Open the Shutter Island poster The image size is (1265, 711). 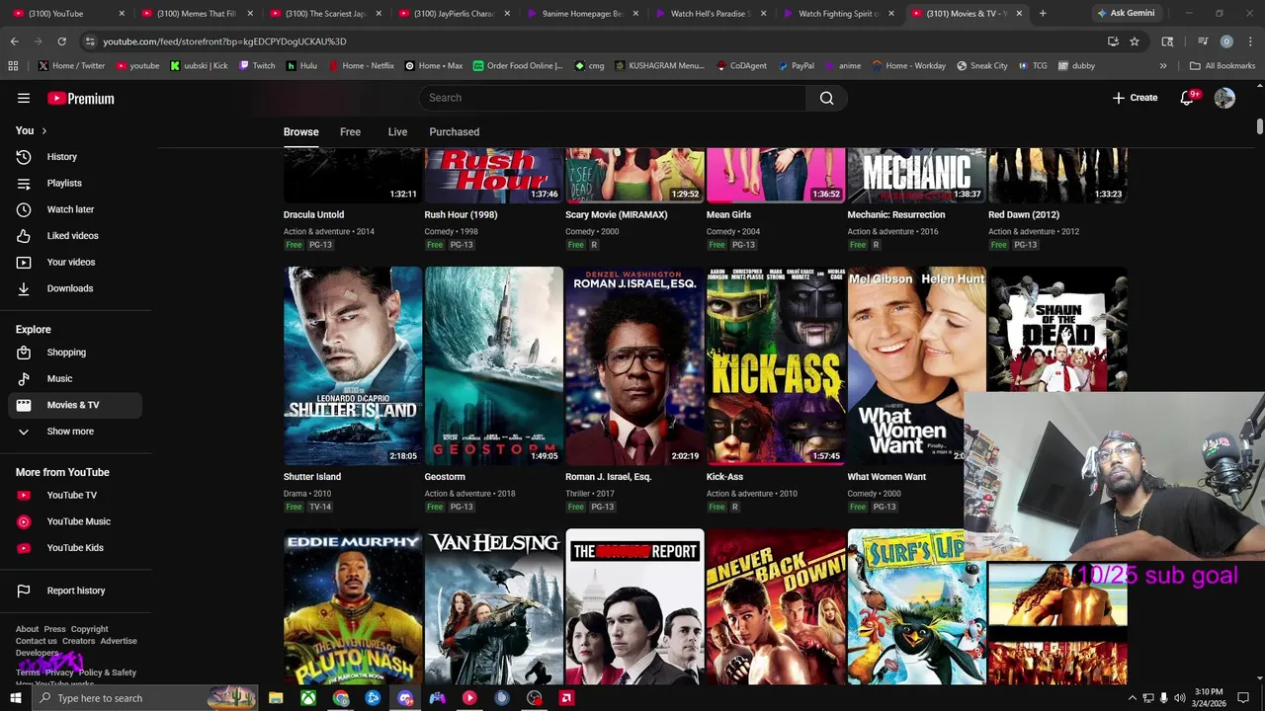(x=352, y=365)
